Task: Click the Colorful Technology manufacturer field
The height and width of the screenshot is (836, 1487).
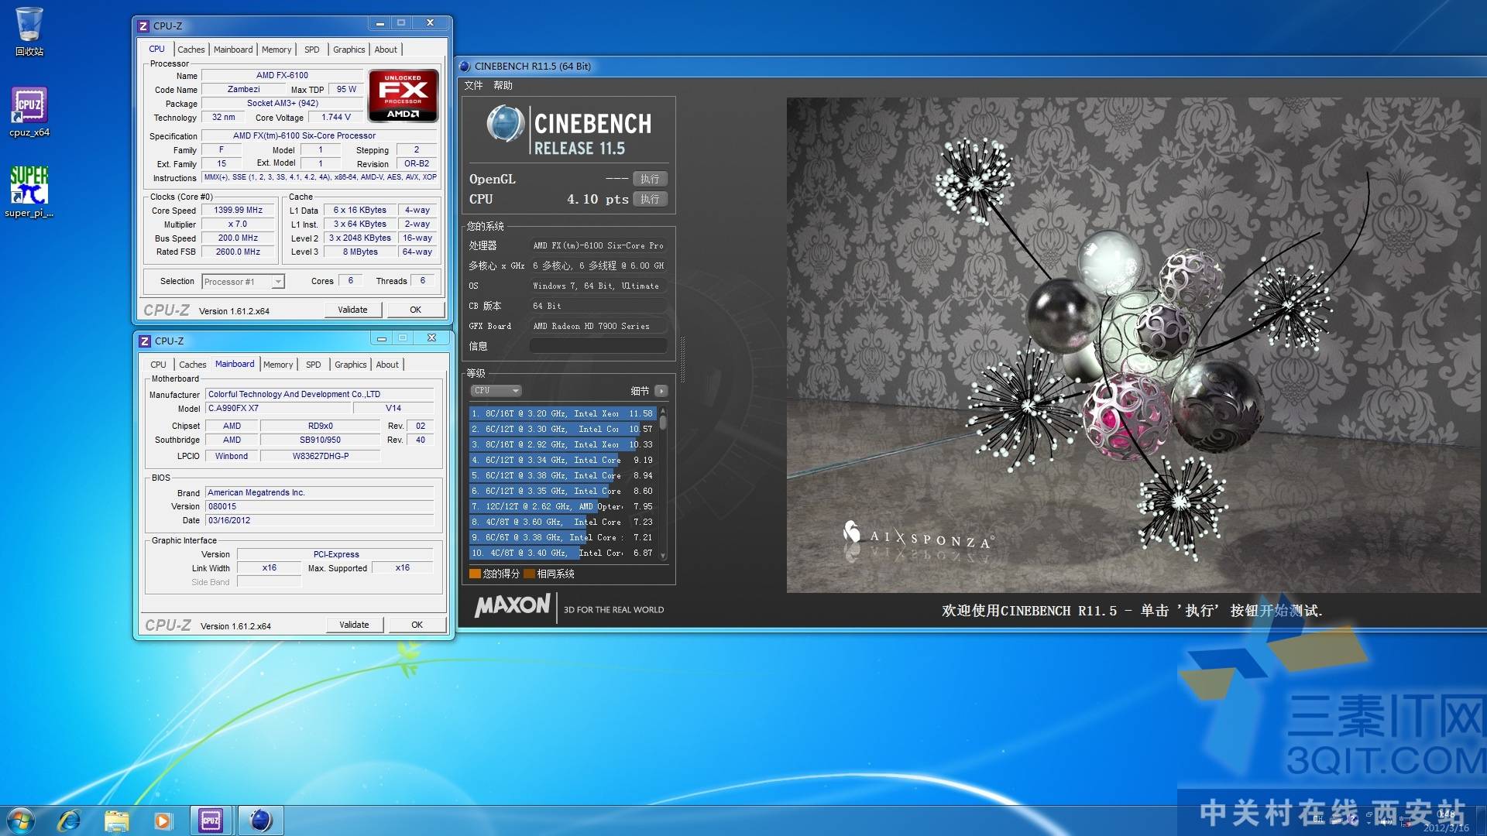Action: pos(320,395)
